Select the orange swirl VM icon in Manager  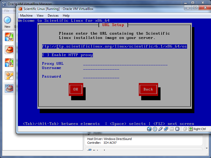click(x=9, y=76)
